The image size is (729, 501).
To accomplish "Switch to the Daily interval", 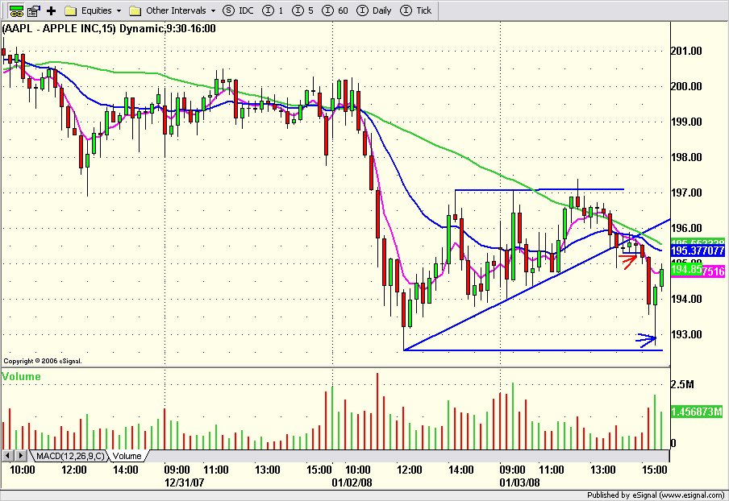I will click(x=374, y=10).
